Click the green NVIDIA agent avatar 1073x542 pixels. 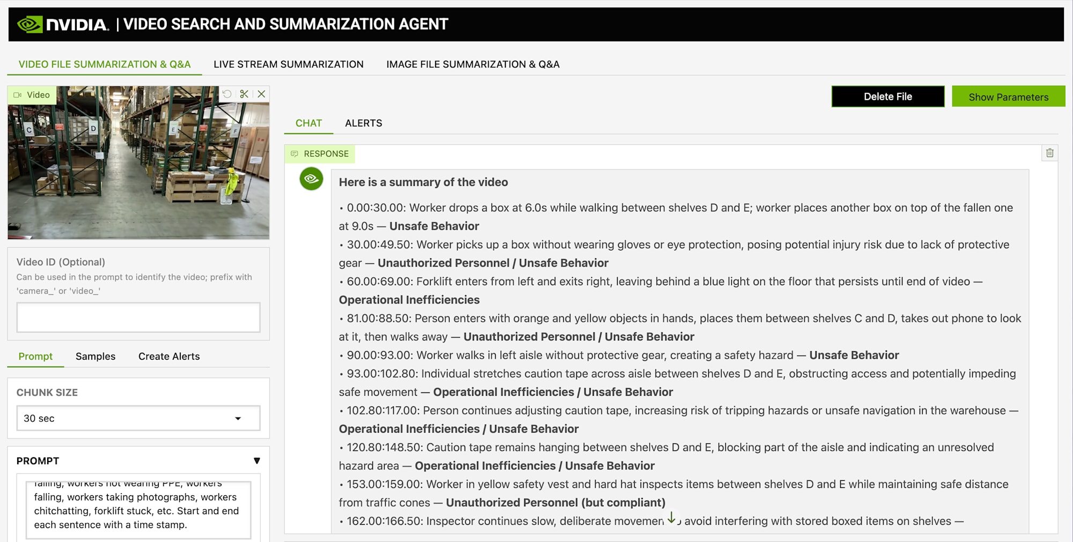[311, 179]
